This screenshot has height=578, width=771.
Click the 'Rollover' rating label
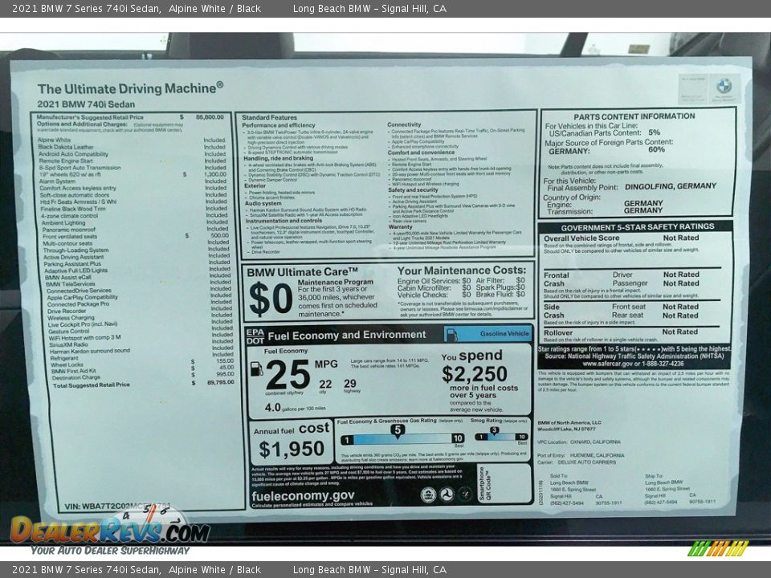[558, 332]
